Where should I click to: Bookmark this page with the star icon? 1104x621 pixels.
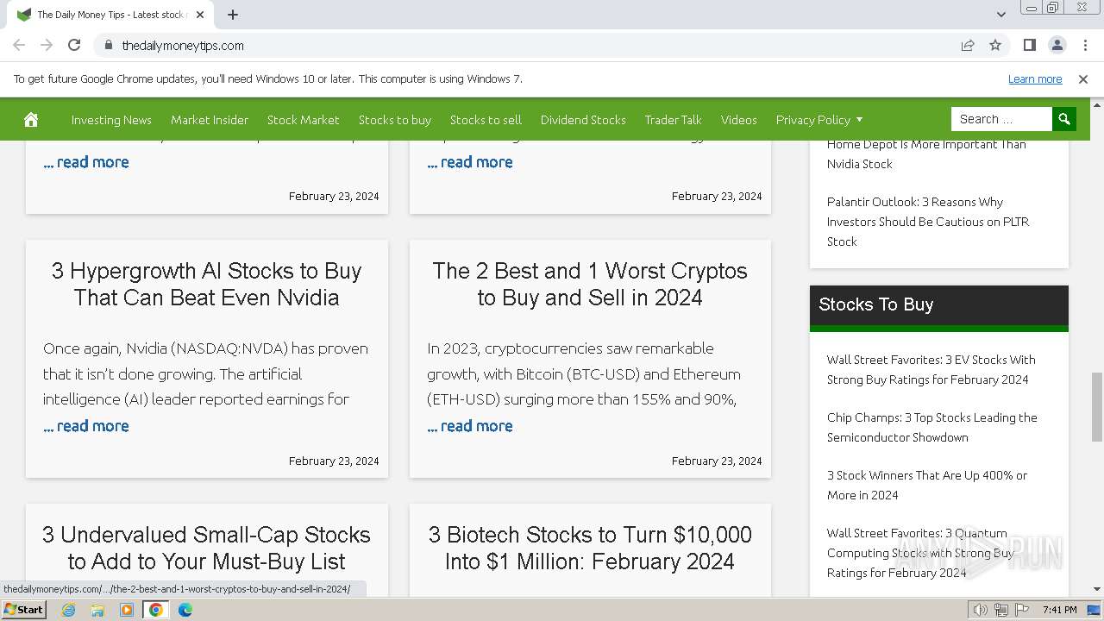(995, 45)
